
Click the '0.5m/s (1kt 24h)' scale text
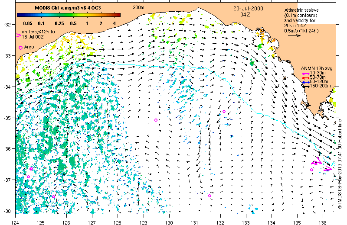coord(301,31)
